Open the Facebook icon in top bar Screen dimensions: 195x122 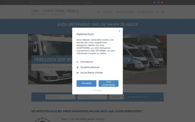coord(154,2)
